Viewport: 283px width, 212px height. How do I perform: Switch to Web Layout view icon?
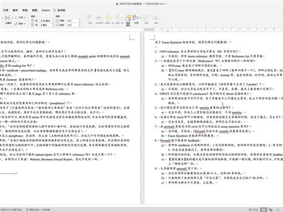pyautogui.click(x=270, y=210)
